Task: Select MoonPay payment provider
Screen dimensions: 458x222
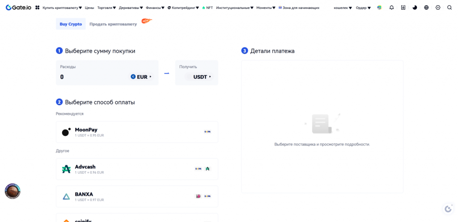Action: (x=137, y=132)
